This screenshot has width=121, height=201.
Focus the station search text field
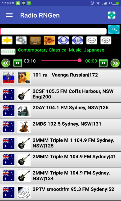(53, 31)
